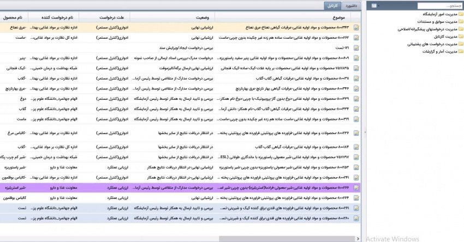Expand the مدیریت آمار و گزارشات folder
Image resolution: width=464 pixels, height=242 pixels.
pyautogui.click(x=461, y=51)
